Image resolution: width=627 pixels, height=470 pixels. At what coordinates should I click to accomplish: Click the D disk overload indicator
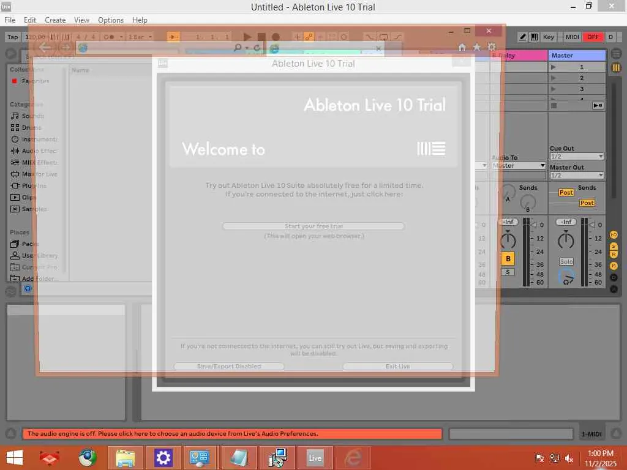point(610,37)
